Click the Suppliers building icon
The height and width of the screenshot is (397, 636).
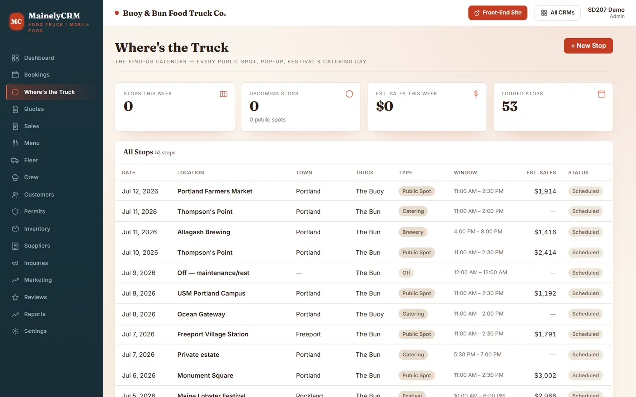click(15, 246)
